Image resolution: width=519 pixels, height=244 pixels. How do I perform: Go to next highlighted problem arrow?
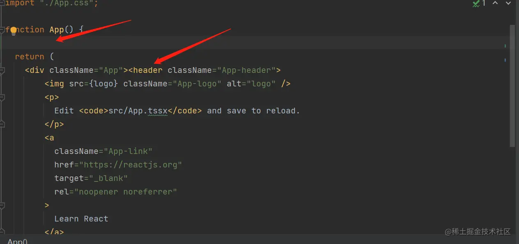(x=508, y=3)
